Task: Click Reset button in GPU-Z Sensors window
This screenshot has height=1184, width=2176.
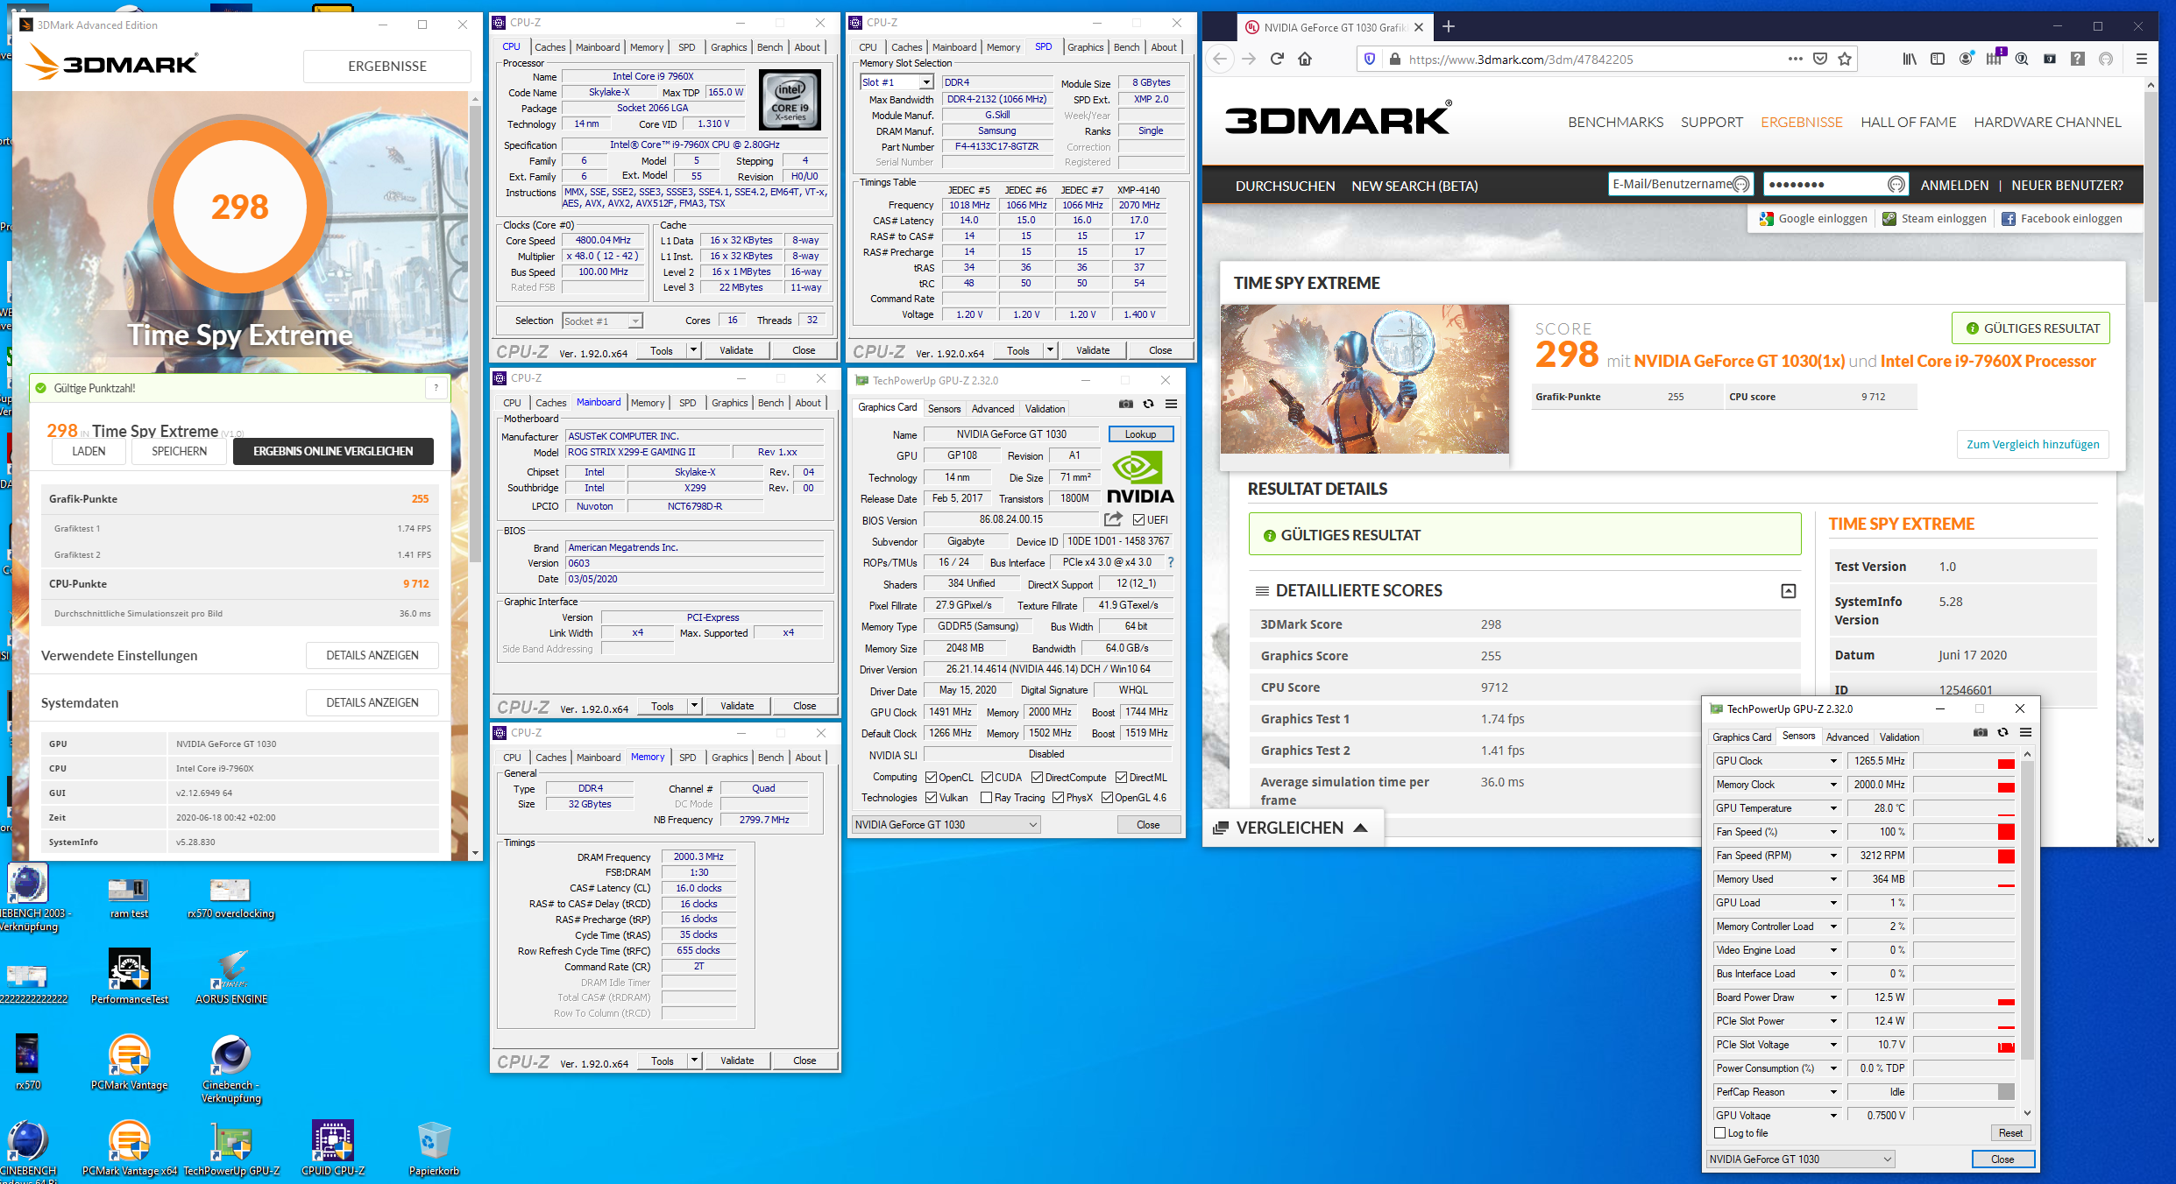Action: click(2010, 1133)
